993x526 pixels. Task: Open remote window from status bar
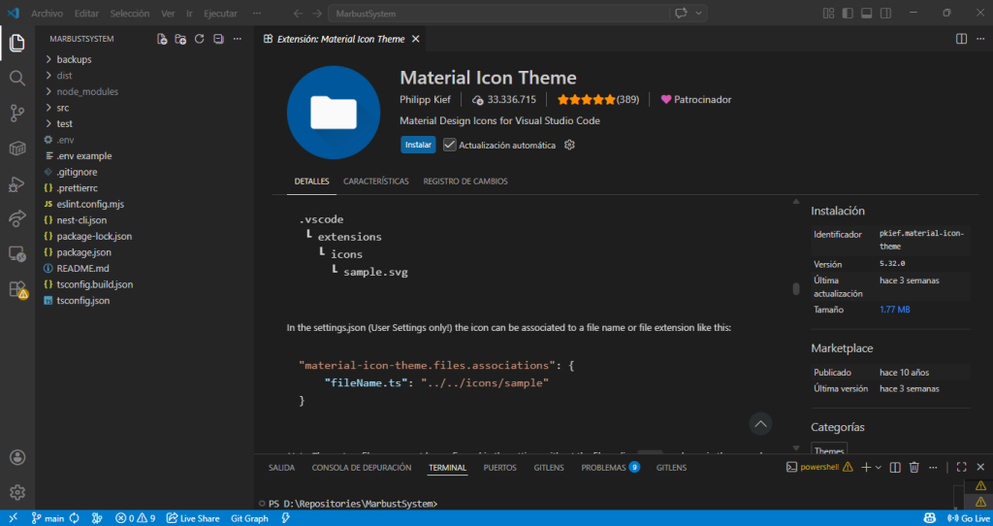(x=13, y=518)
